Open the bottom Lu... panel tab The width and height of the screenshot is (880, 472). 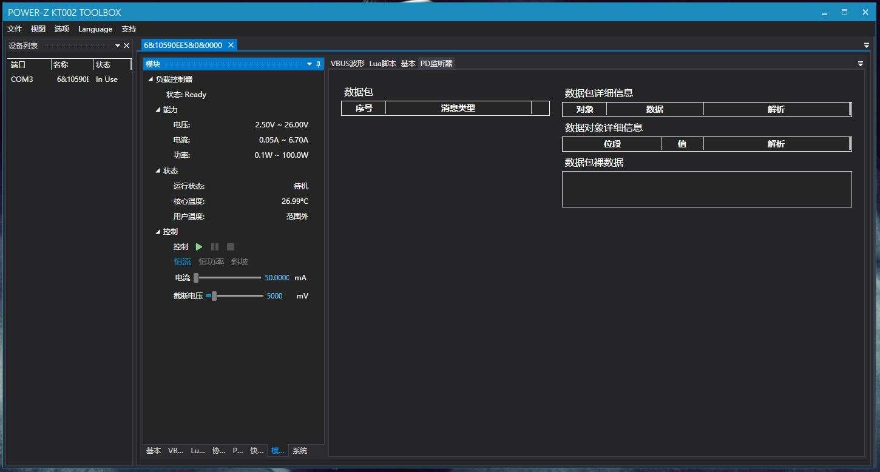click(x=198, y=451)
